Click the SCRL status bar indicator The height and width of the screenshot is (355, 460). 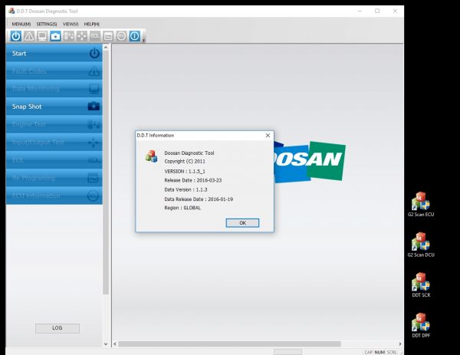pyautogui.click(x=392, y=352)
